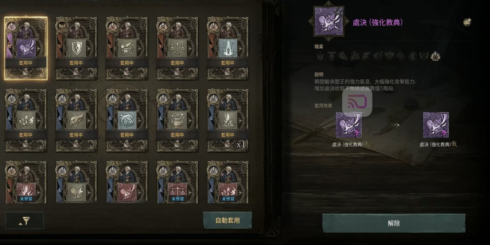The image size is (490, 245).
Task: Tap the screen cast overlay icon
Action: tap(357, 103)
